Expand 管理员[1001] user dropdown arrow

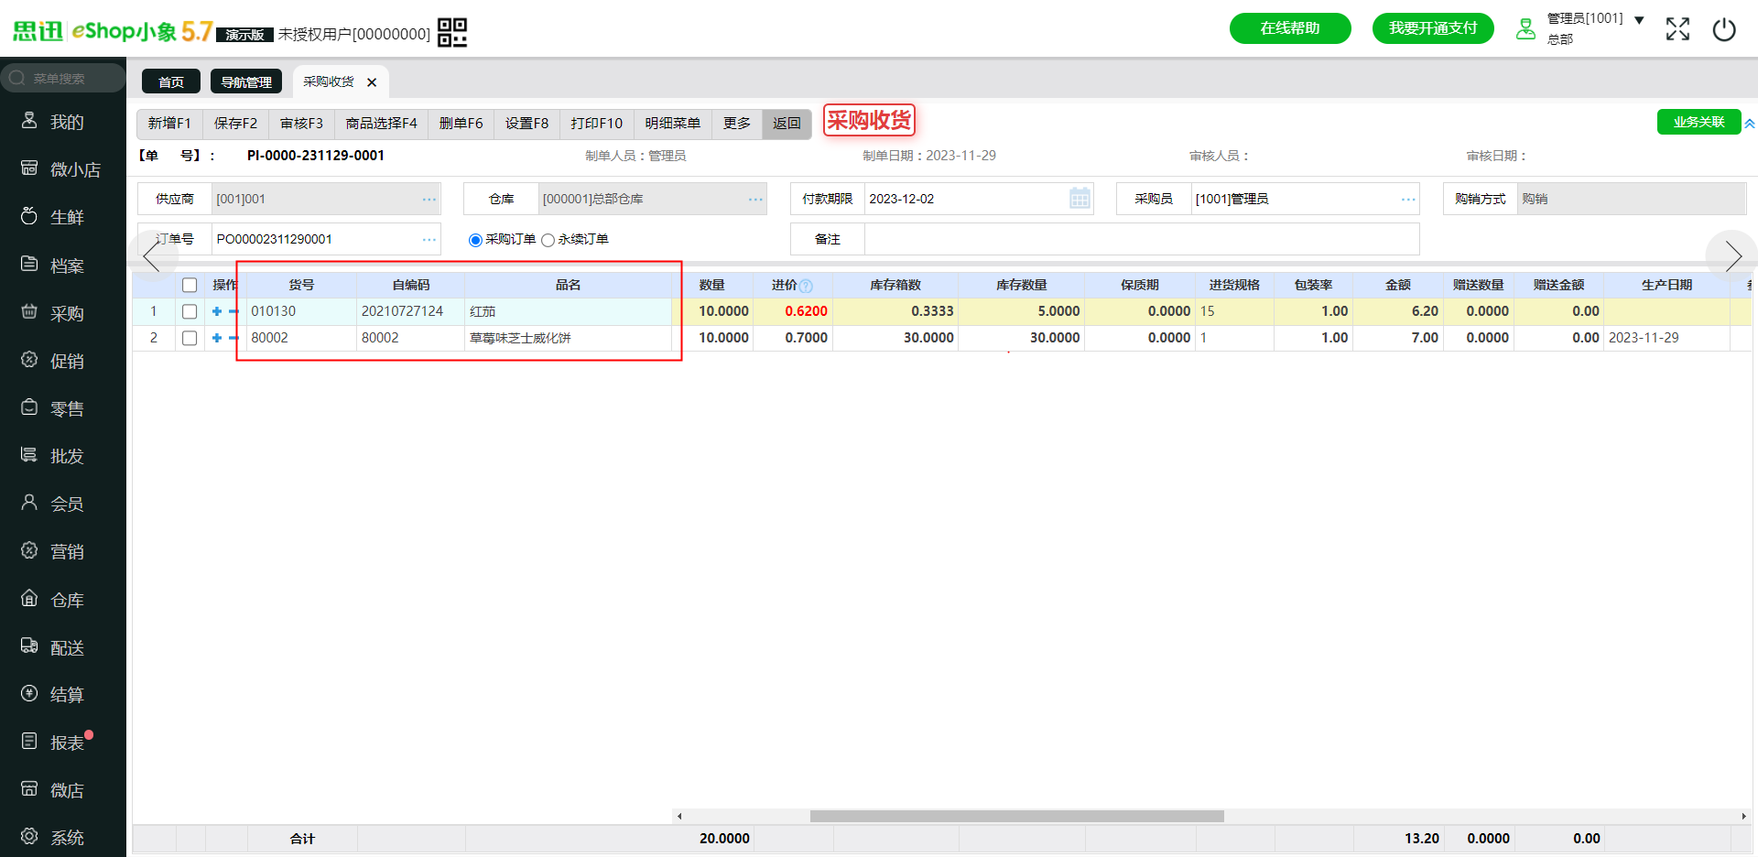[1639, 19]
